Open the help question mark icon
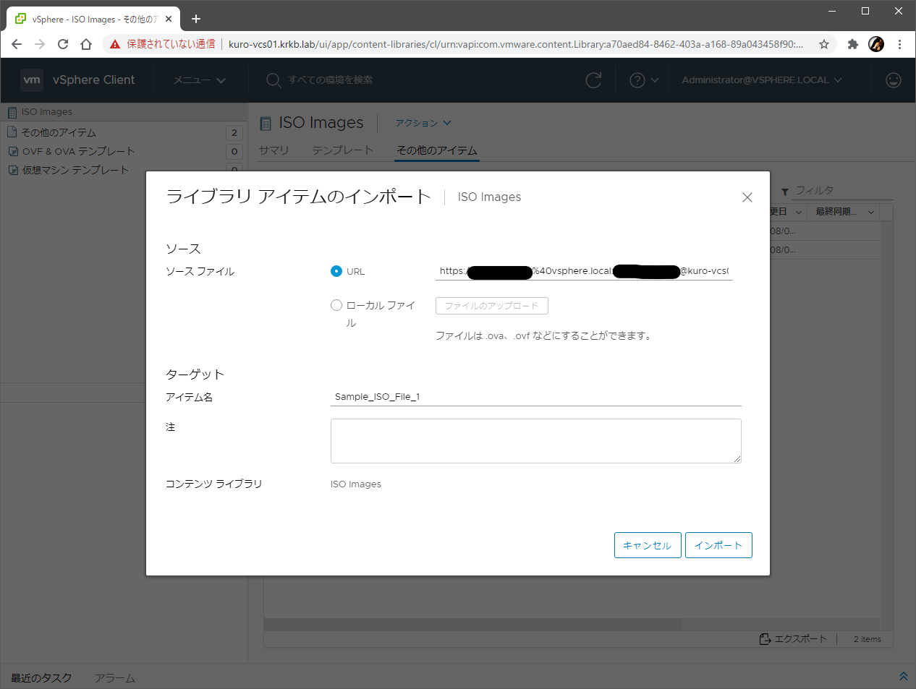Viewport: 916px width, 689px height. pyautogui.click(x=637, y=80)
